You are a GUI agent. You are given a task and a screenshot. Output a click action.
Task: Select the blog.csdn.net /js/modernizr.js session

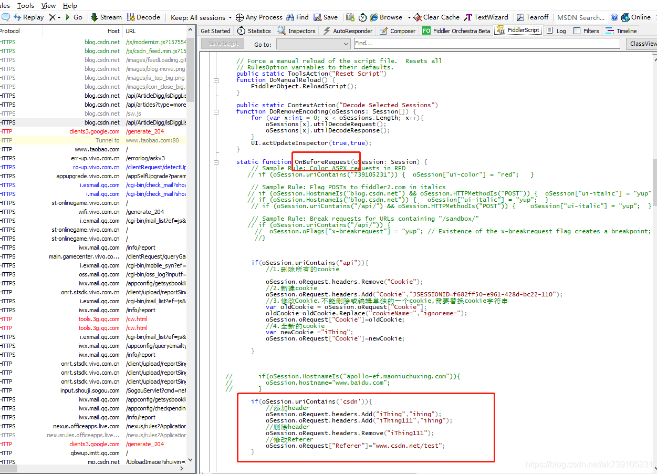(x=93, y=42)
